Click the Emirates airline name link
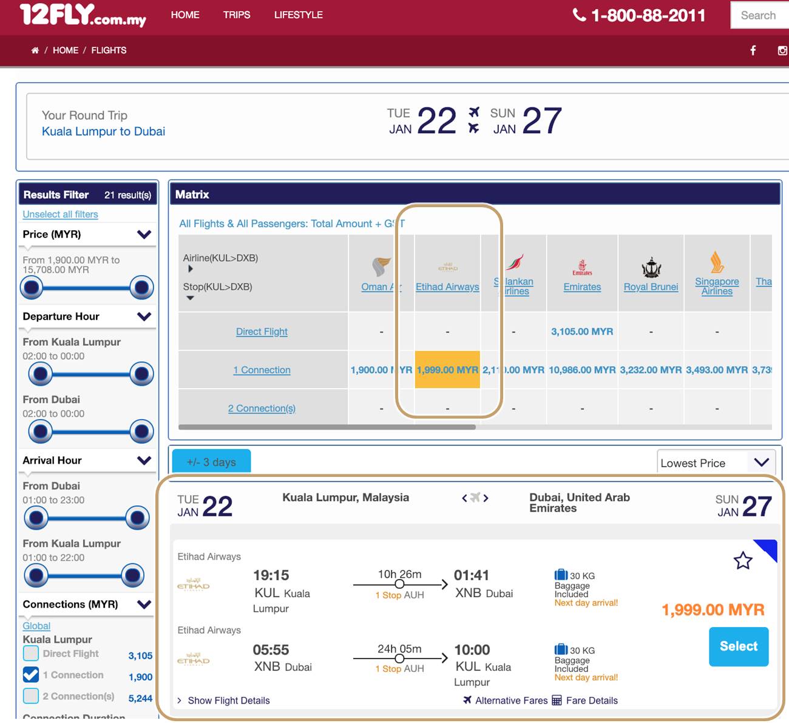789x723 pixels. (582, 287)
